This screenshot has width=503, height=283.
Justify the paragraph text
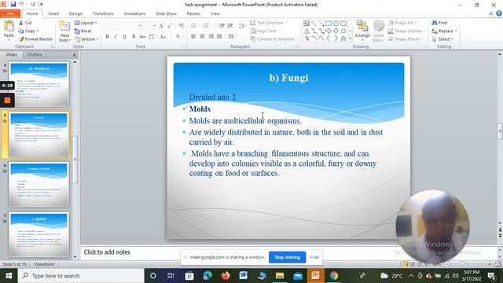[219, 36]
